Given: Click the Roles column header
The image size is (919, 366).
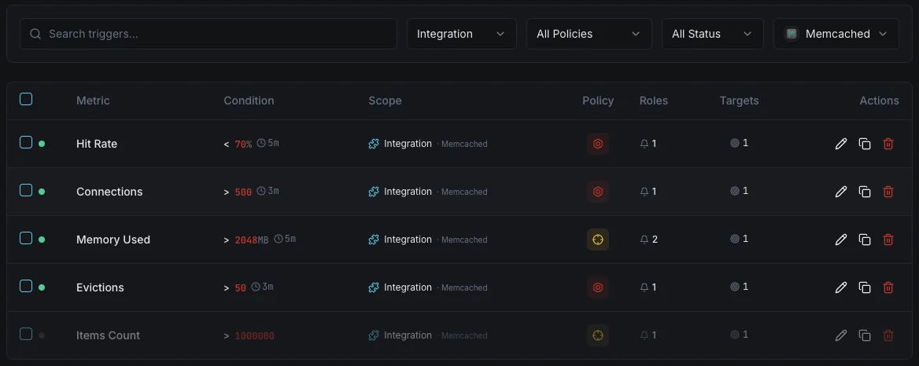Looking at the screenshot, I should pyautogui.click(x=654, y=101).
